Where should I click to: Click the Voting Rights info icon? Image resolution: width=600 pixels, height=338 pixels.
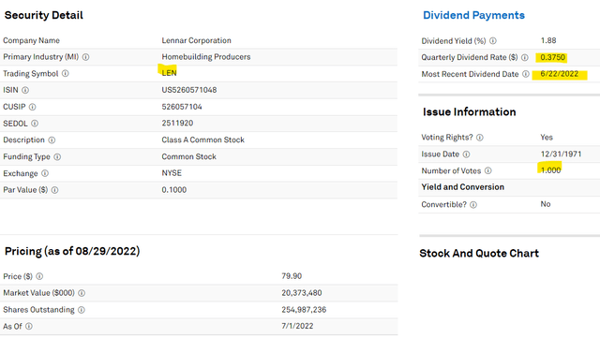coord(480,138)
